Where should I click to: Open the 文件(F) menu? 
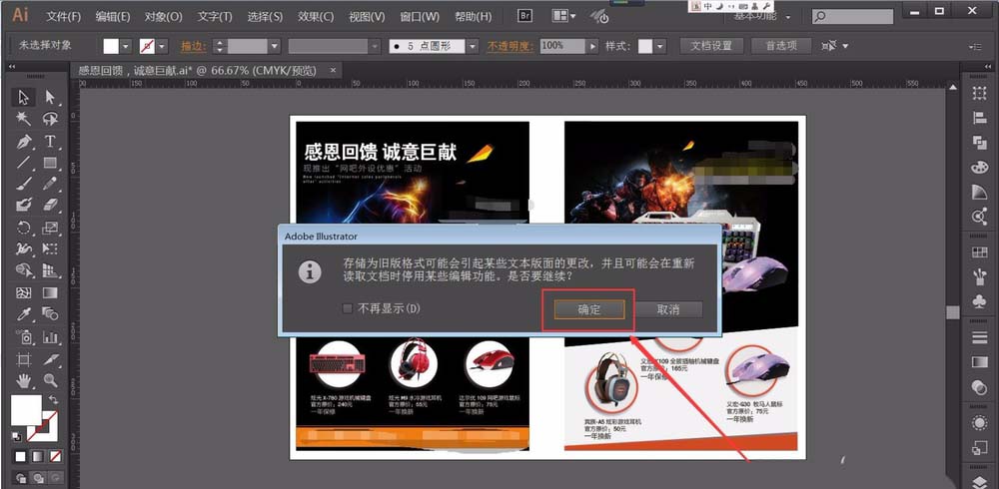coord(63,17)
